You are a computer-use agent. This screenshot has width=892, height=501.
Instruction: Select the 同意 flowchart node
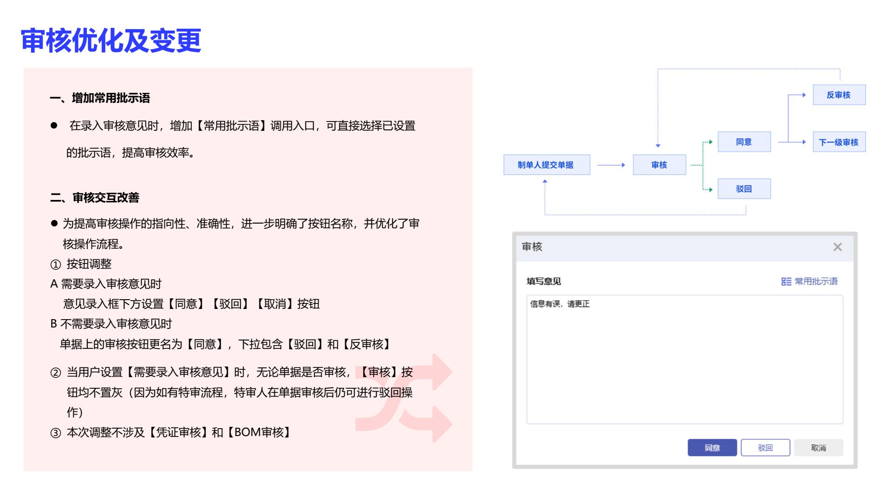[744, 142]
